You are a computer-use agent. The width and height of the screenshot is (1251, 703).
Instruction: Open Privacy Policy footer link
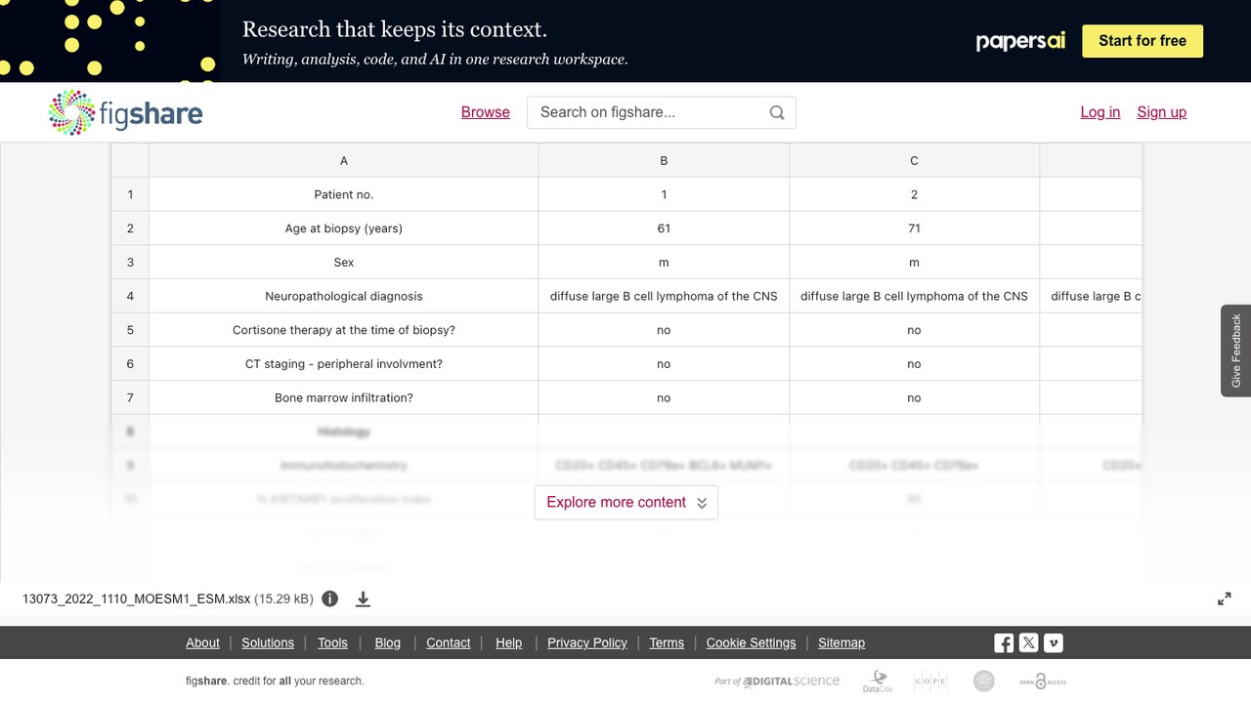click(x=587, y=642)
